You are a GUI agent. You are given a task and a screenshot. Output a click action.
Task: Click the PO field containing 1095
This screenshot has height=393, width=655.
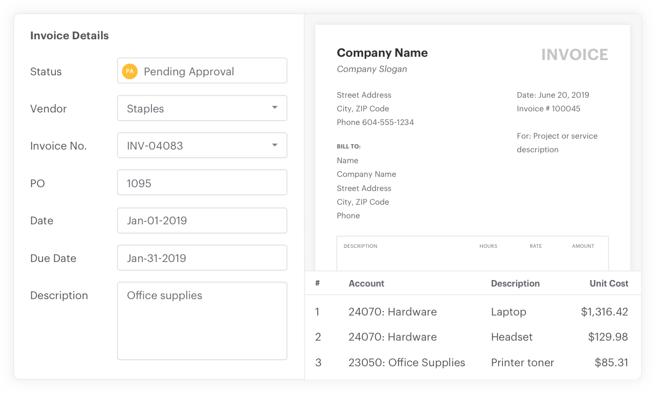click(202, 183)
